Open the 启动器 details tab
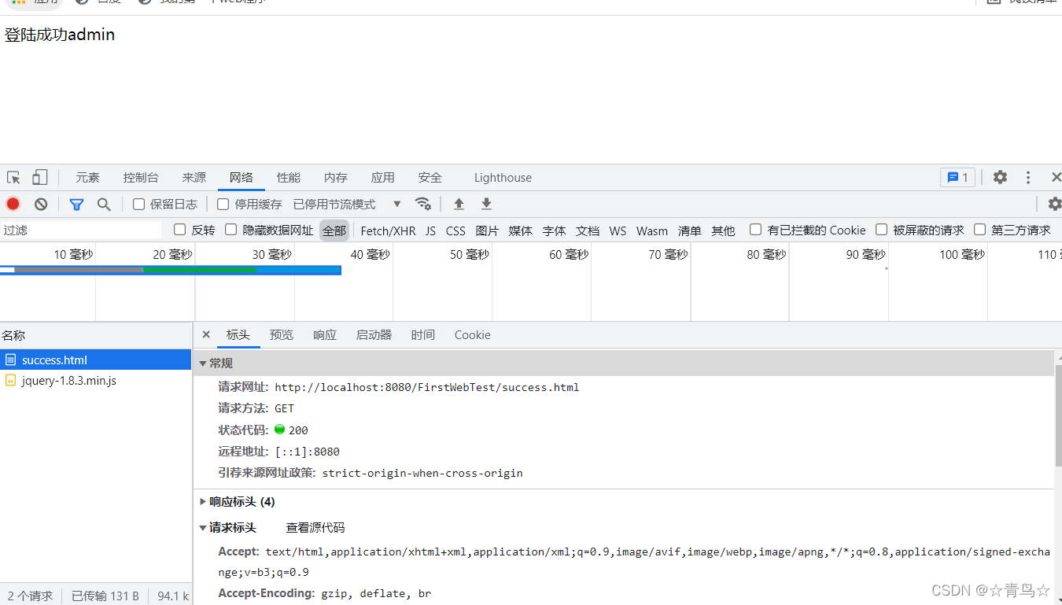Screen dimensions: 1062x605 (x=374, y=334)
